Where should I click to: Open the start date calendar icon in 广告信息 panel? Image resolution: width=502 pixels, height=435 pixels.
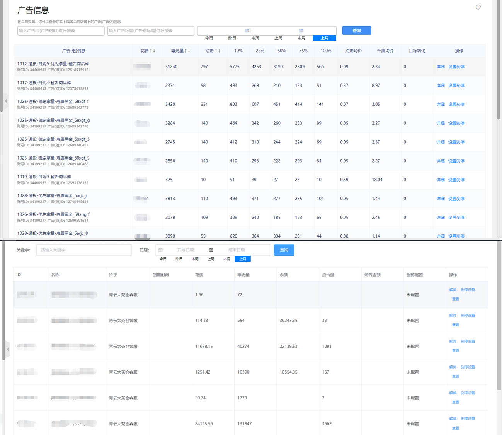247,31
